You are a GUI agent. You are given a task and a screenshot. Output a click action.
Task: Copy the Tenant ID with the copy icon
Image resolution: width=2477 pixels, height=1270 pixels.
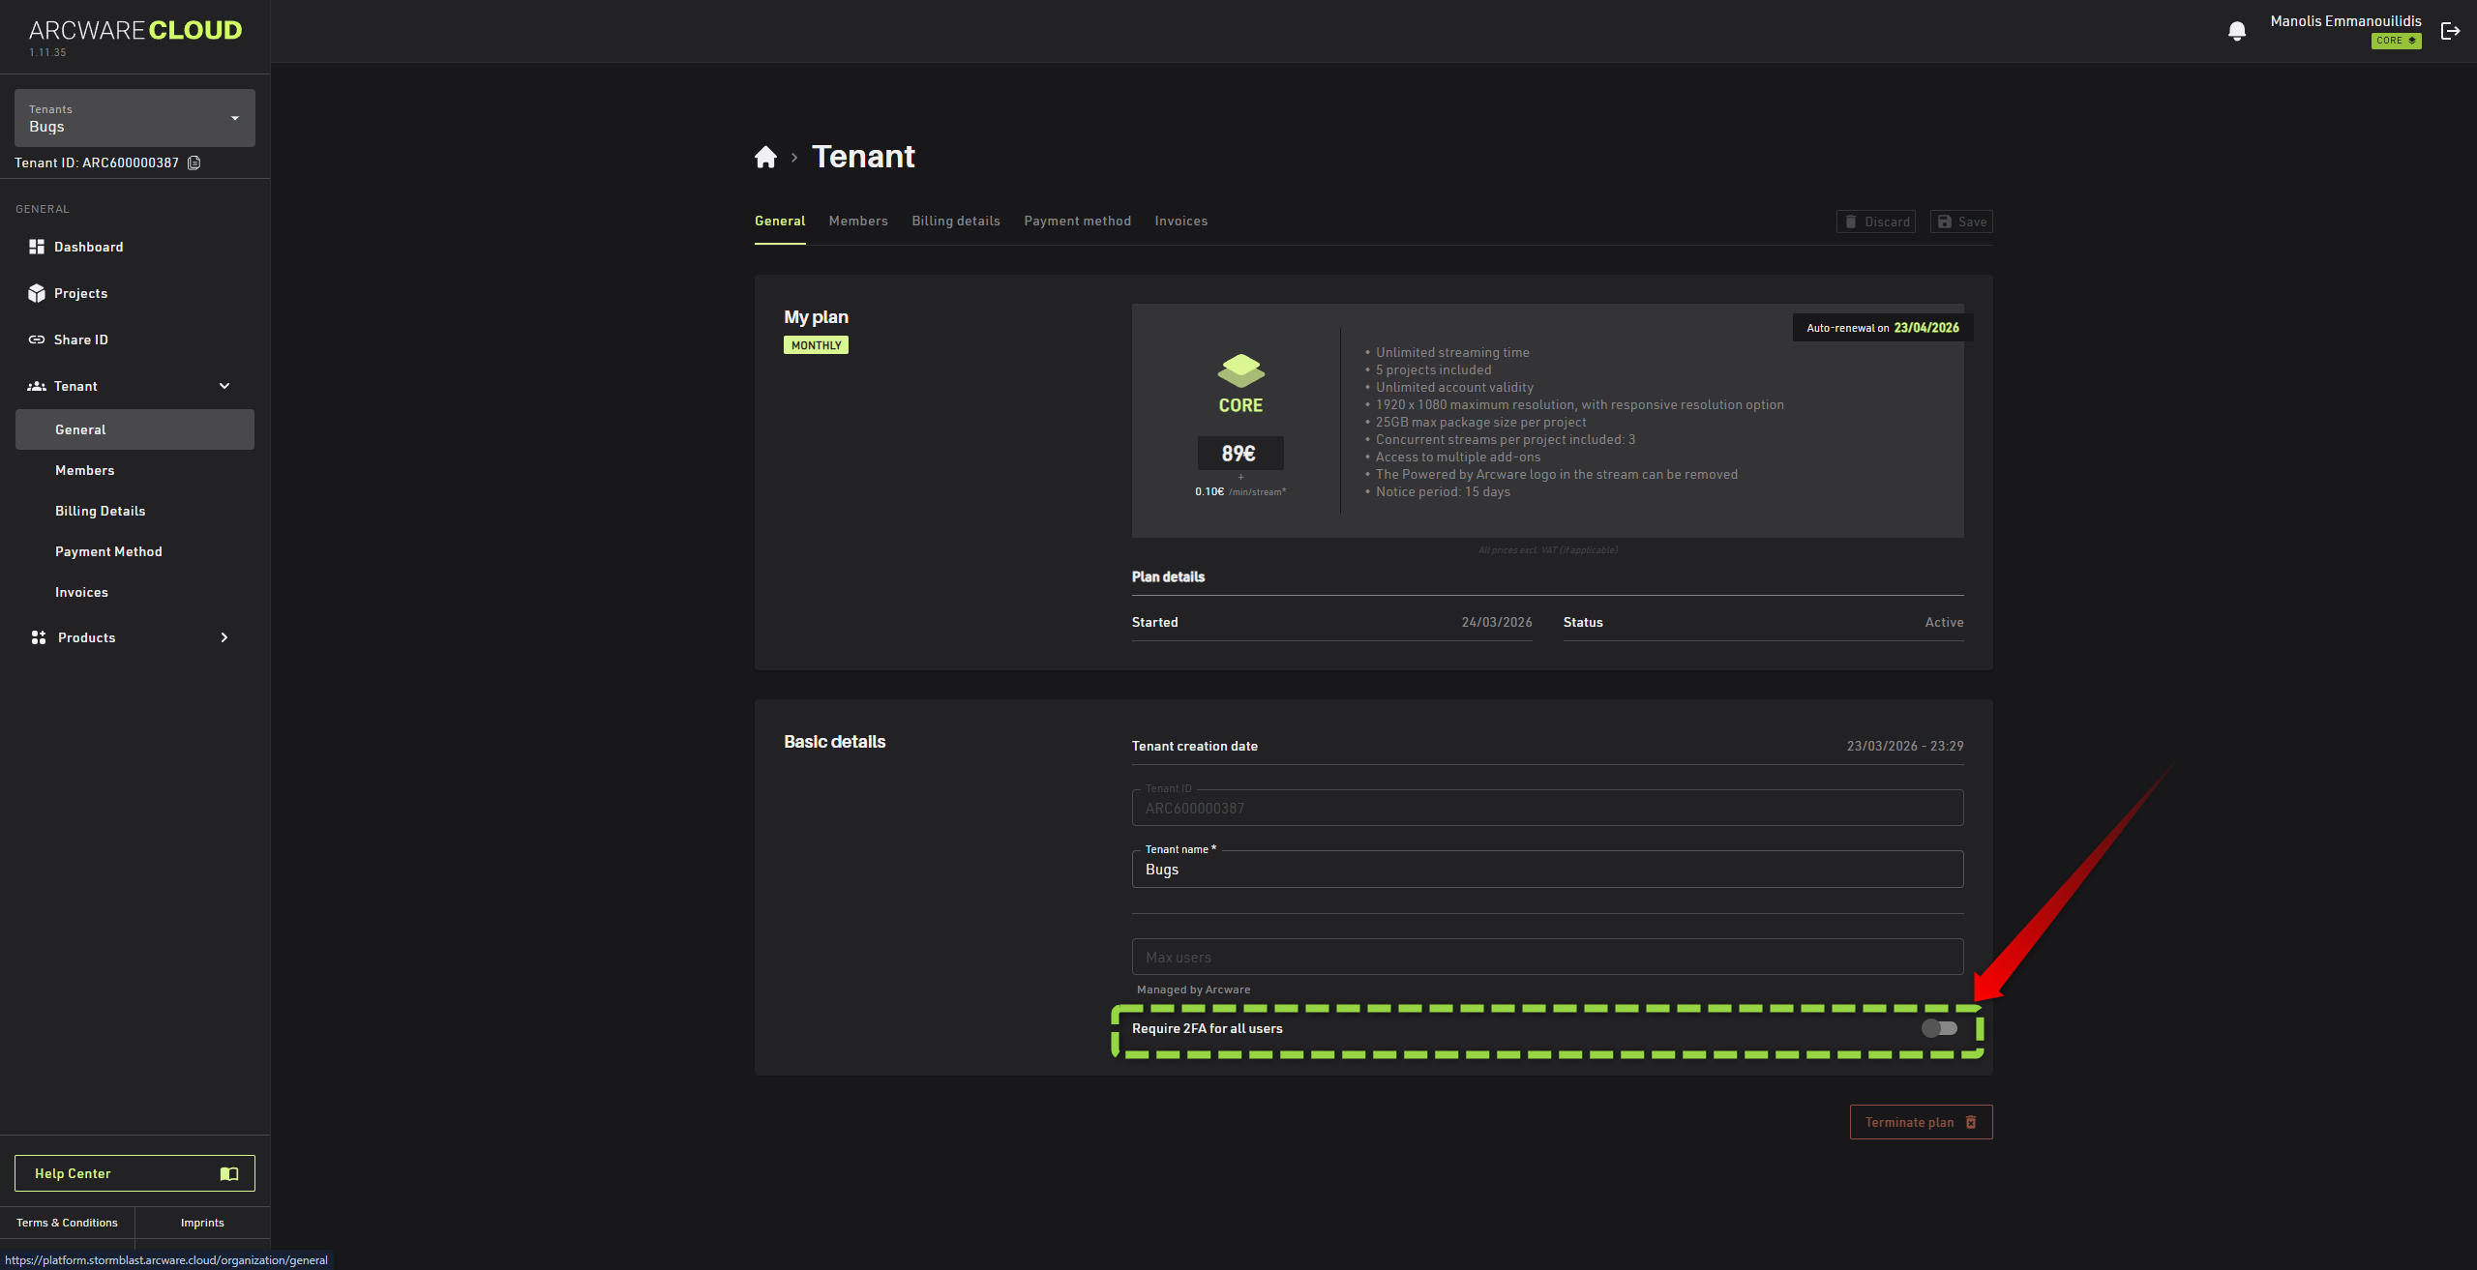click(194, 162)
